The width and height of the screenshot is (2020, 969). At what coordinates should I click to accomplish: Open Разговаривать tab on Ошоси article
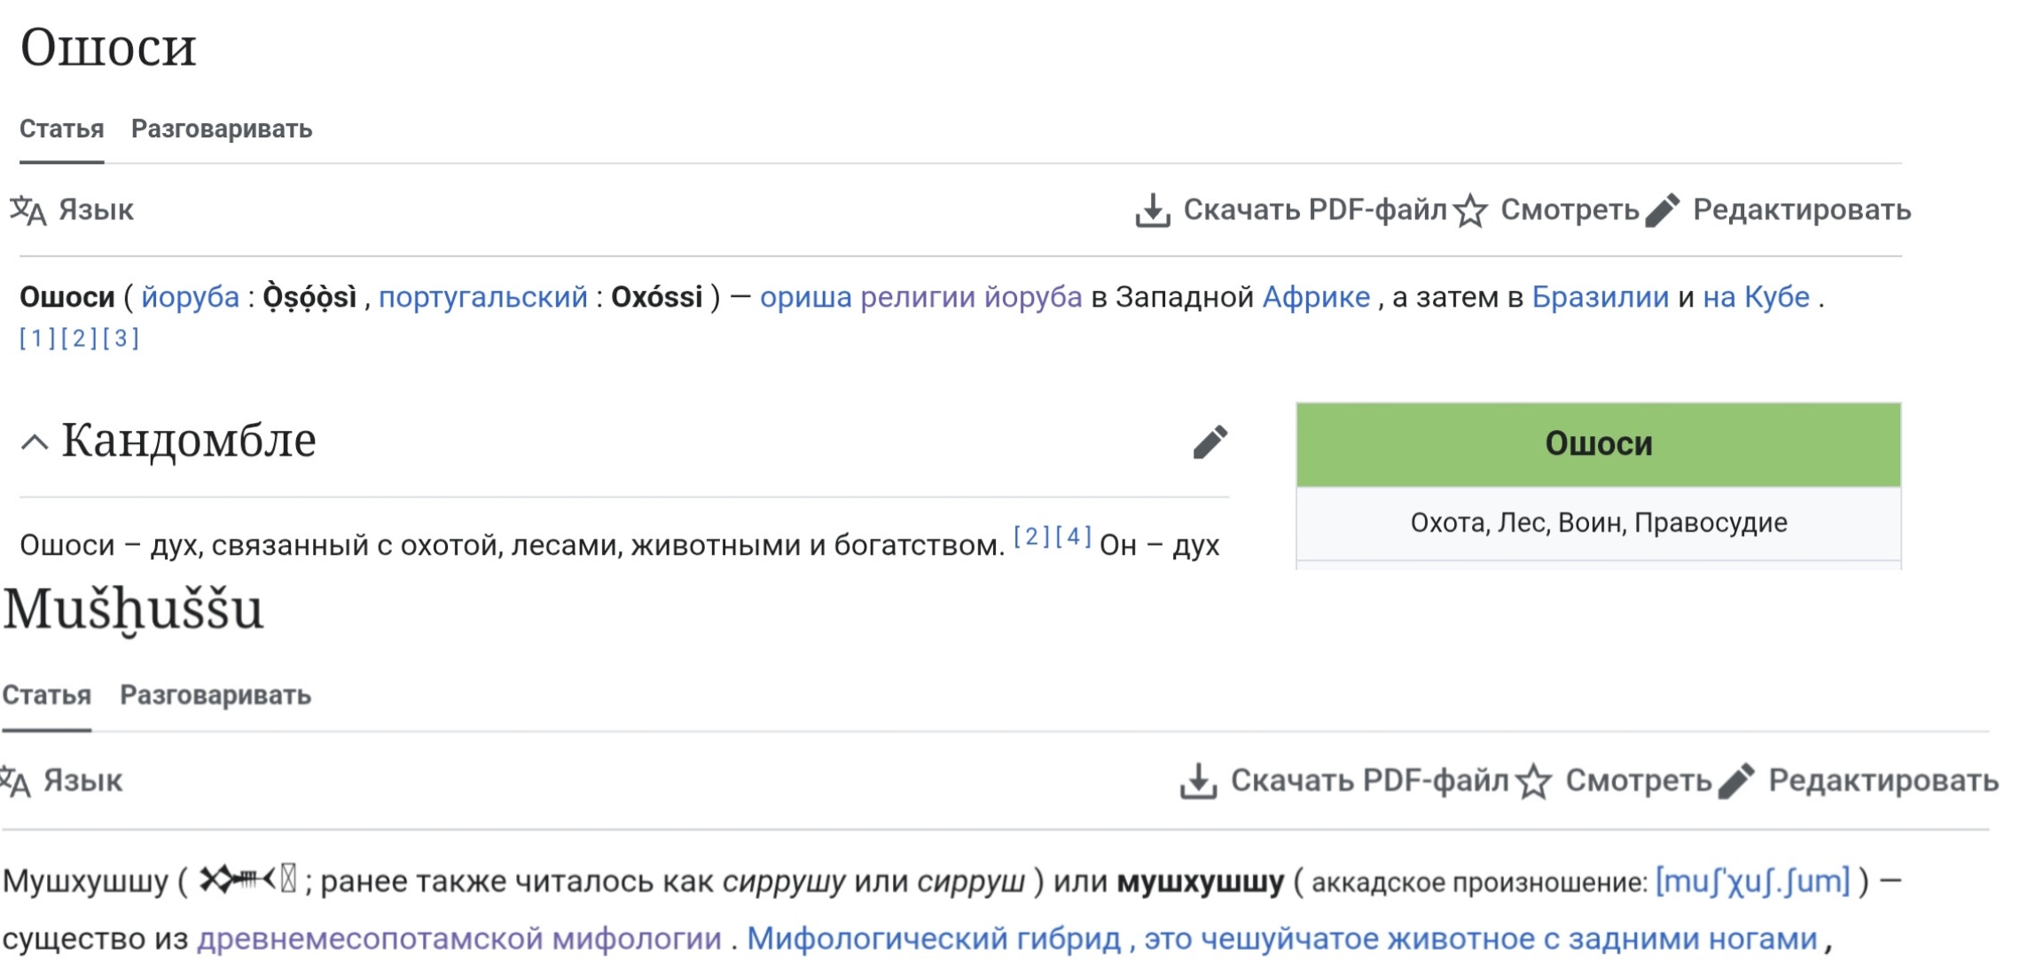(222, 129)
